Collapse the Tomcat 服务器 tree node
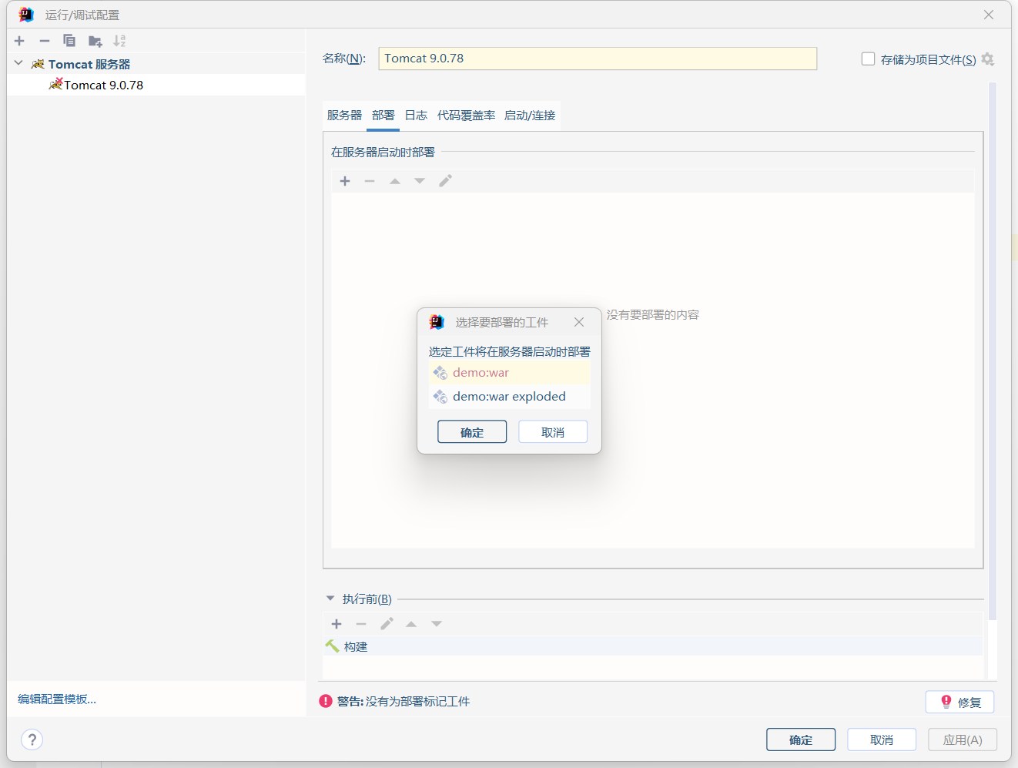This screenshot has width=1018, height=768. click(x=18, y=63)
